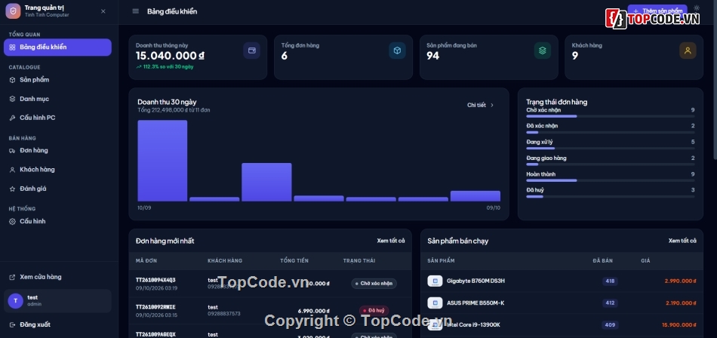The image size is (717, 338).
Task: Click the Chờ xác nhận badge for TT2610094X4Q3
Action: click(x=374, y=284)
